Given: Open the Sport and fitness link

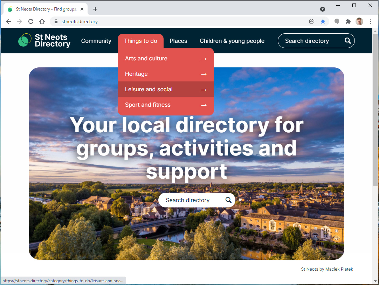Looking at the screenshot, I should pos(166,105).
